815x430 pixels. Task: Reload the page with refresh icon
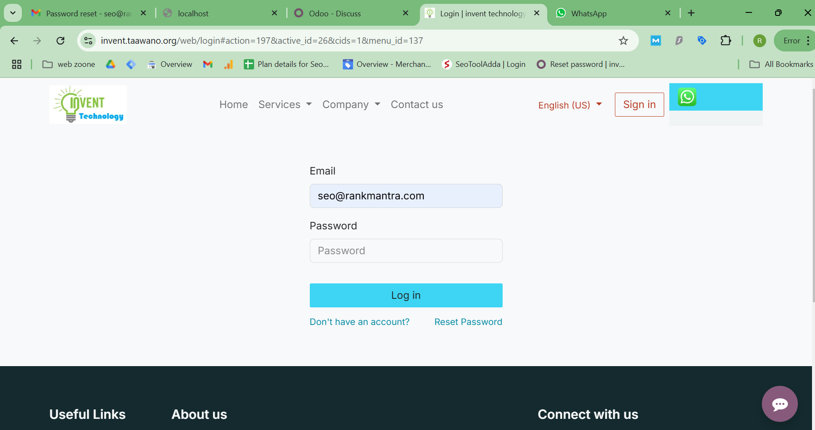(x=60, y=41)
